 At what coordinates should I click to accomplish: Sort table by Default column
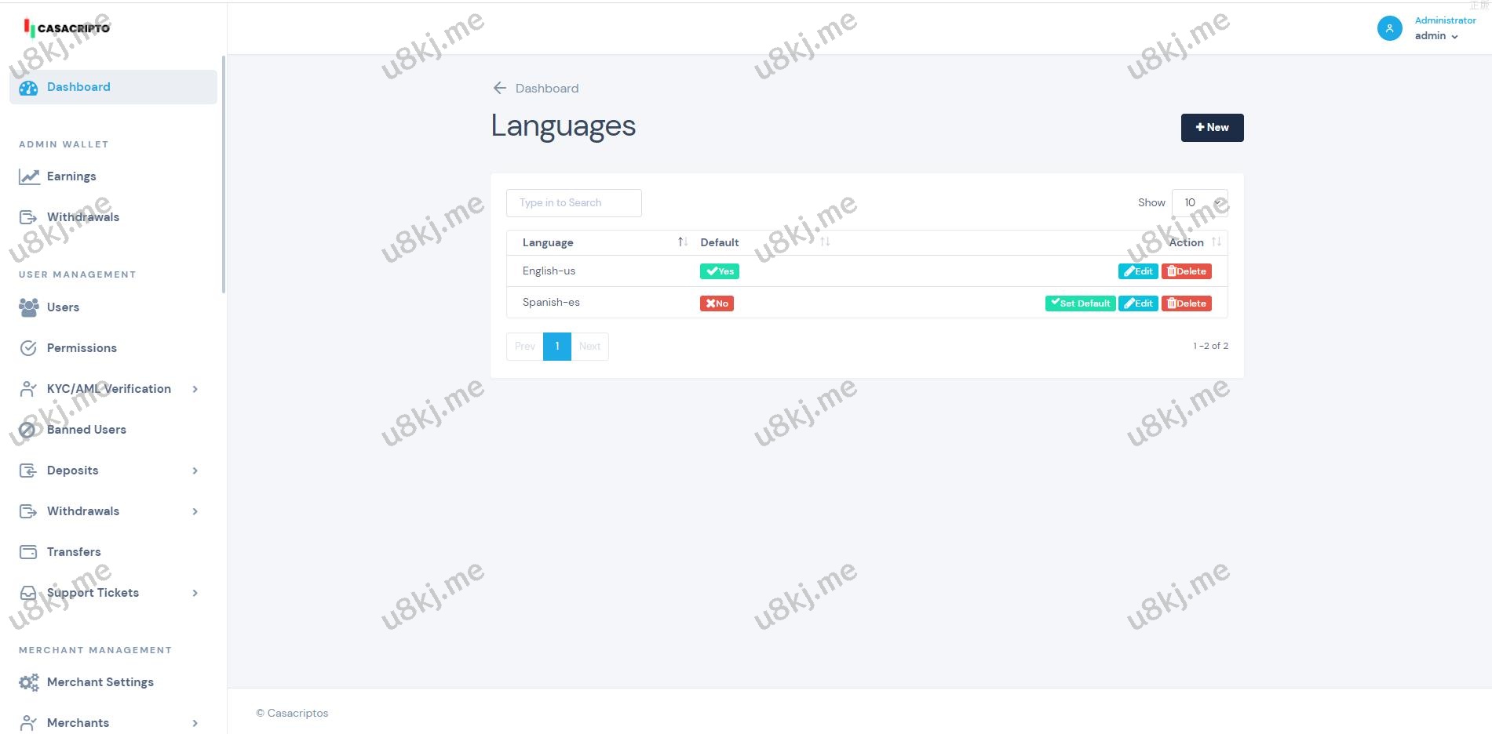click(x=824, y=242)
